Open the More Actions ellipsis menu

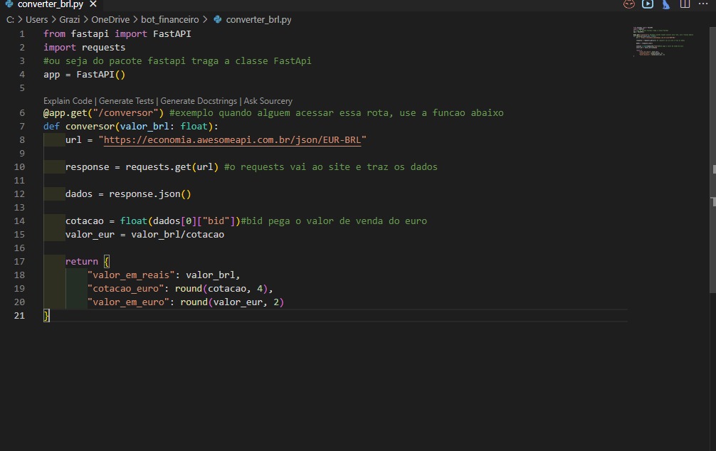tap(702, 4)
